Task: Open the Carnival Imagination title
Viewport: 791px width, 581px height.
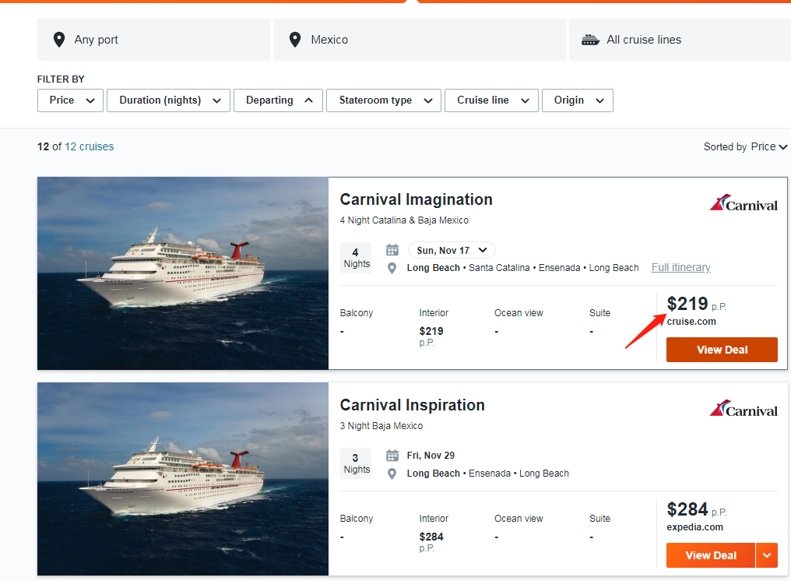Action: pos(417,199)
